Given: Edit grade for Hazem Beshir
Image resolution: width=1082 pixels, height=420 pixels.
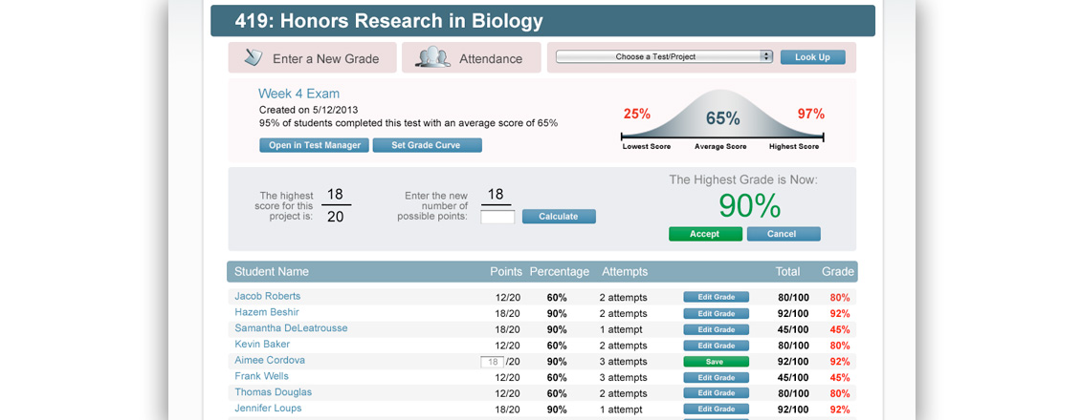Looking at the screenshot, I should coord(716,313).
